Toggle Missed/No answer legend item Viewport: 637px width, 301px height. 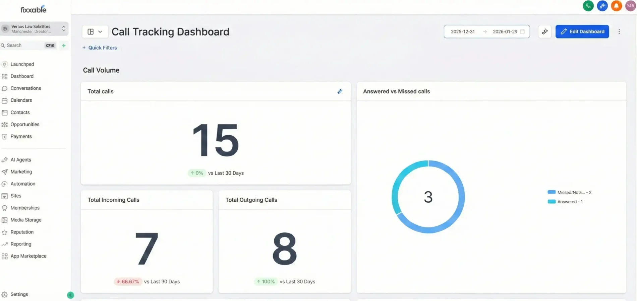[x=569, y=192]
